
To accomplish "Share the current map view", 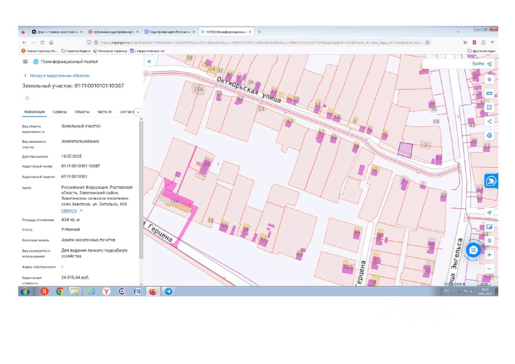I will [x=490, y=121].
